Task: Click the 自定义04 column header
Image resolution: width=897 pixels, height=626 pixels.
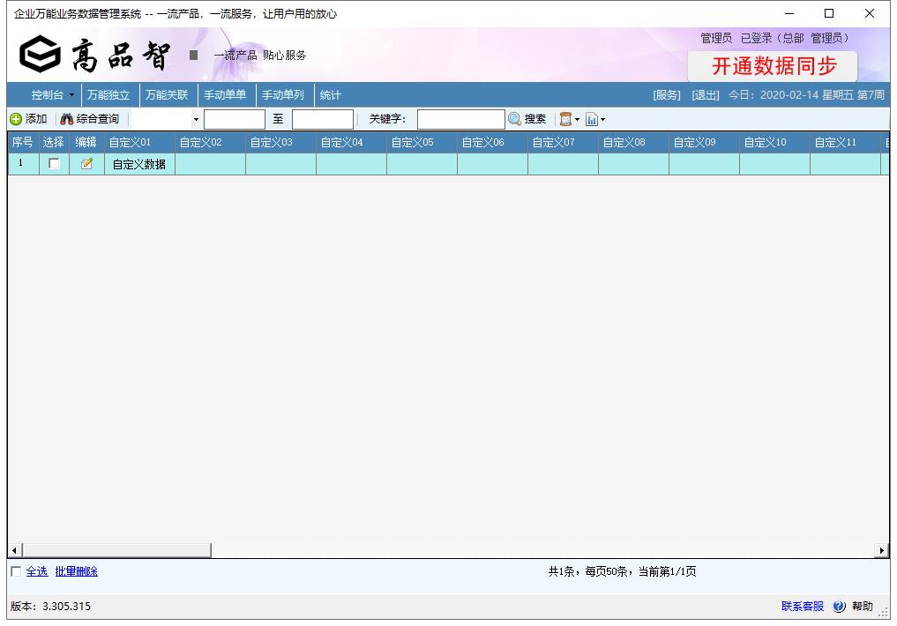Action: (x=351, y=142)
